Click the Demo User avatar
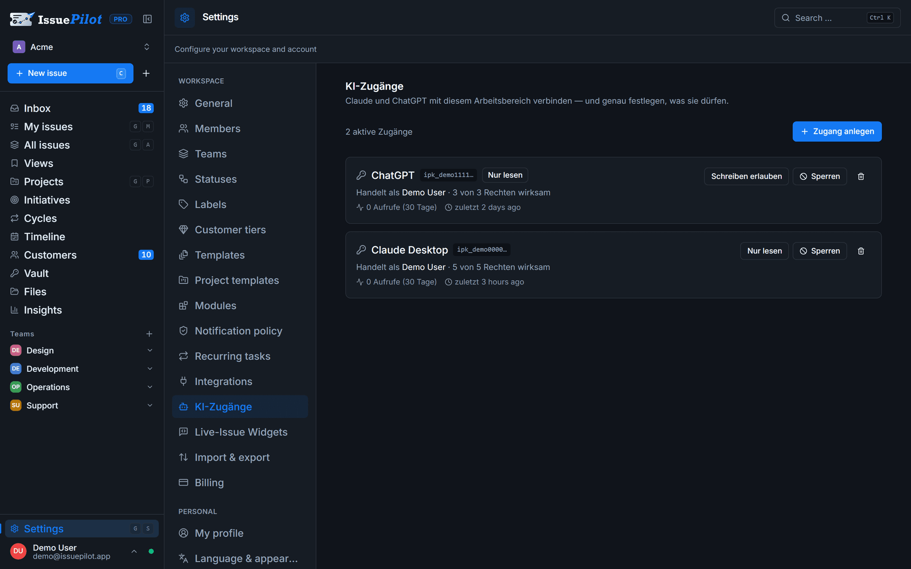The height and width of the screenshot is (569, 911). click(x=18, y=551)
